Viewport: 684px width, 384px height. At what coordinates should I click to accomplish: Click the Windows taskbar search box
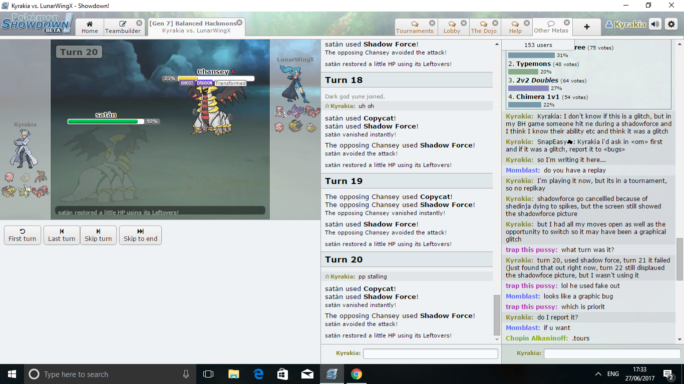110,374
